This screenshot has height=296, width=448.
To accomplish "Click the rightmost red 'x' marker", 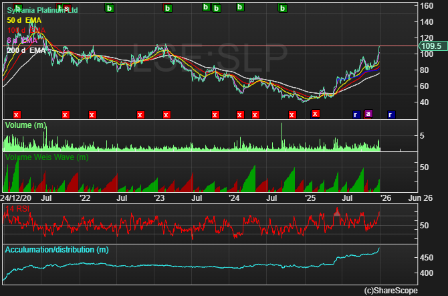I will pos(316,114).
